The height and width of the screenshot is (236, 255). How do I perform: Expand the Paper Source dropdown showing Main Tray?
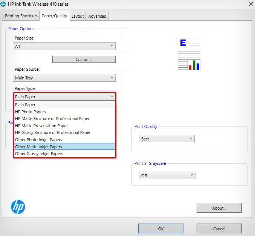point(64,78)
